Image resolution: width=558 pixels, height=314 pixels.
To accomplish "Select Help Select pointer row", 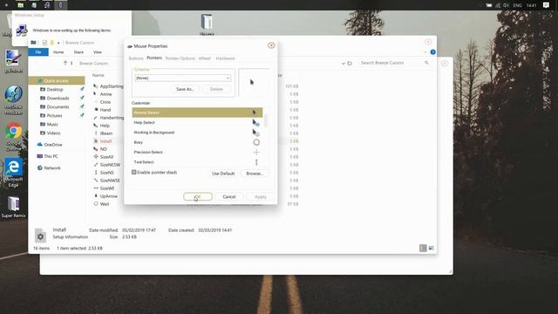I will click(197, 122).
